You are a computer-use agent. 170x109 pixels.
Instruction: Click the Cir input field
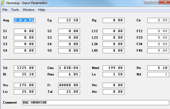click(x=158, y=20)
